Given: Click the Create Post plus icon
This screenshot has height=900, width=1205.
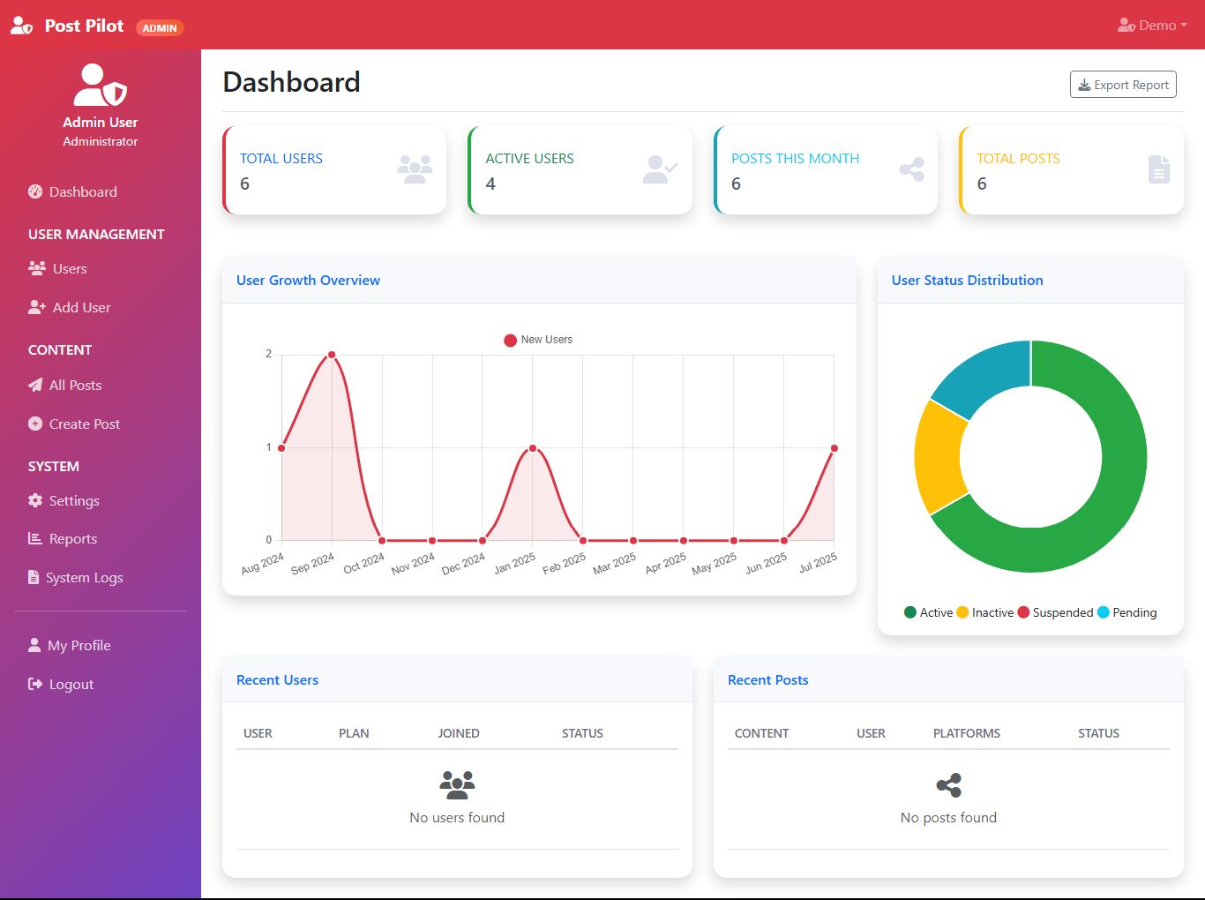Looking at the screenshot, I should [35, 424].
